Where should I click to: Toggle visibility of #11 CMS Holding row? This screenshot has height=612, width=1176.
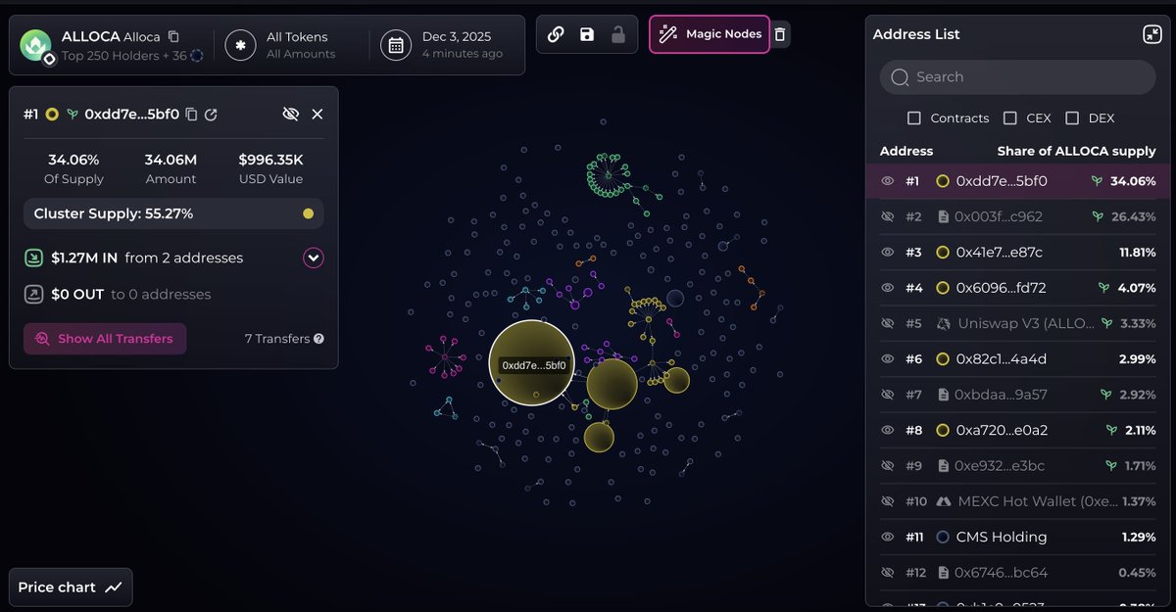(x=888, y=537)
